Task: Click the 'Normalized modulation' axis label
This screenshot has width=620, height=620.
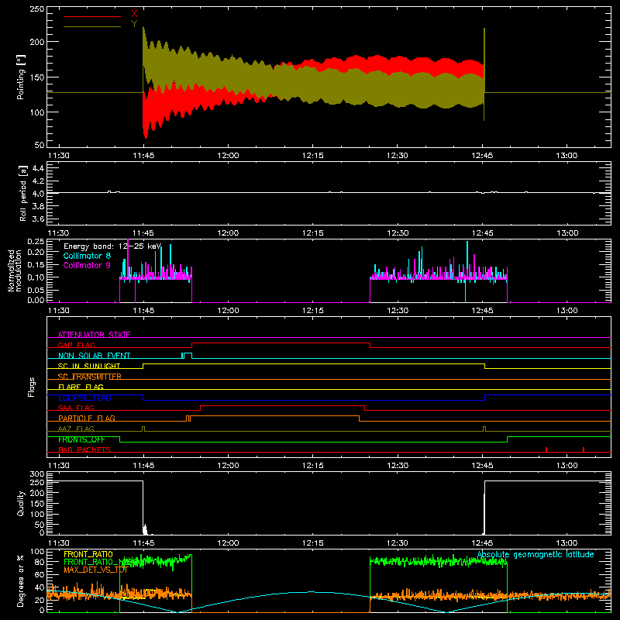Action: (x=15, y=270)
